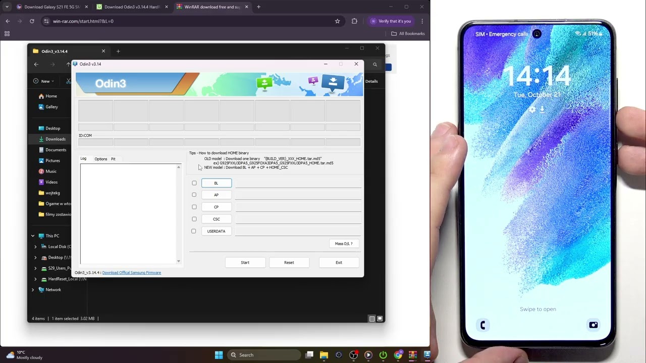Click the taskbar Search box
646x363 pixels.
point(264,355)
